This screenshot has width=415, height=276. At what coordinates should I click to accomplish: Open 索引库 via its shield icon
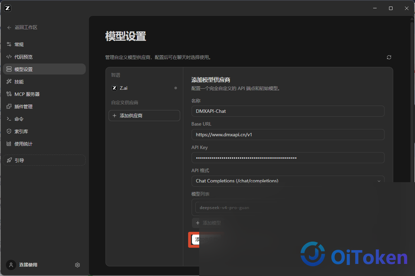[9, 131]
